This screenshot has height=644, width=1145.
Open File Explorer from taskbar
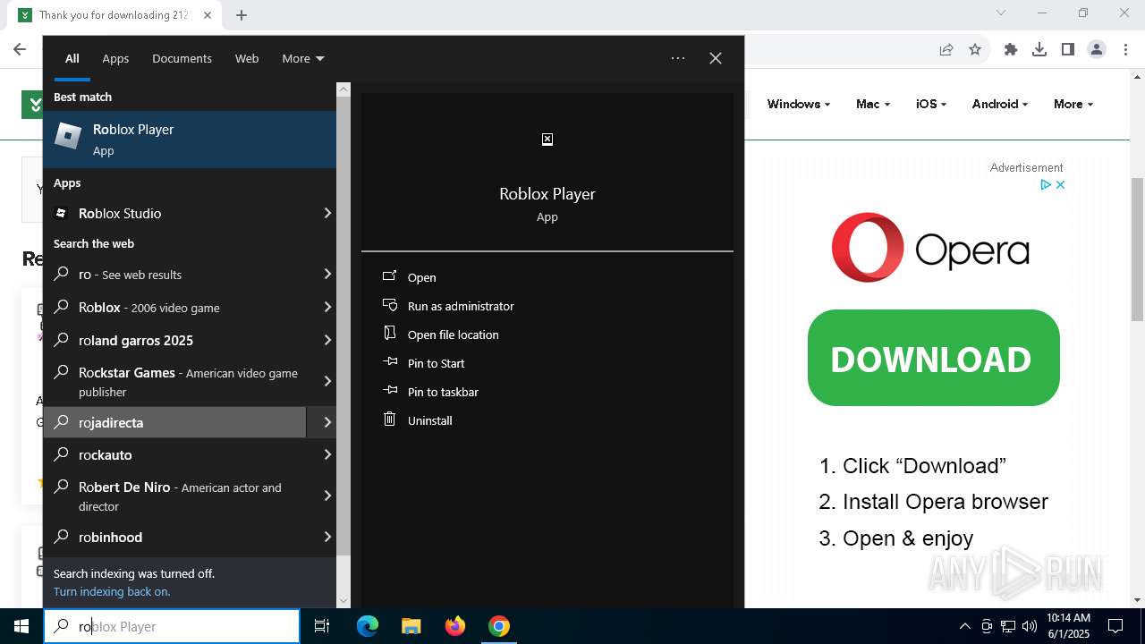click(x=411, y=626)
